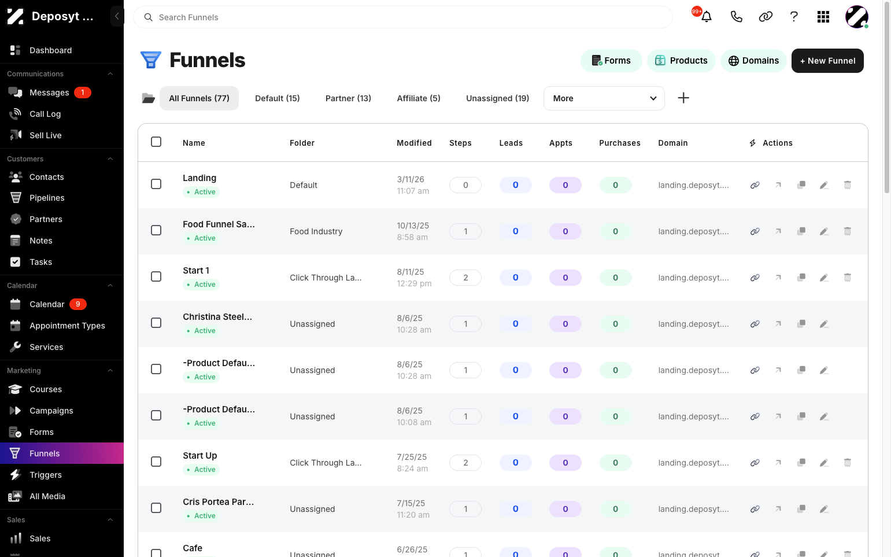Screen dimensions: 891x557
Task: Check the Start 1 row checkbox
Action: [156, 276]
